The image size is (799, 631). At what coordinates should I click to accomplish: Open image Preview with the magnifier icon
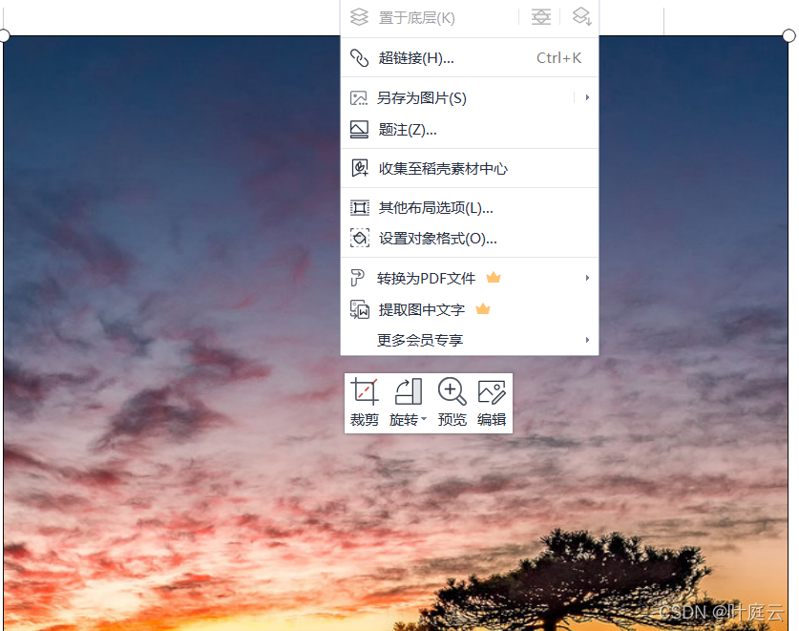point(452,391)
